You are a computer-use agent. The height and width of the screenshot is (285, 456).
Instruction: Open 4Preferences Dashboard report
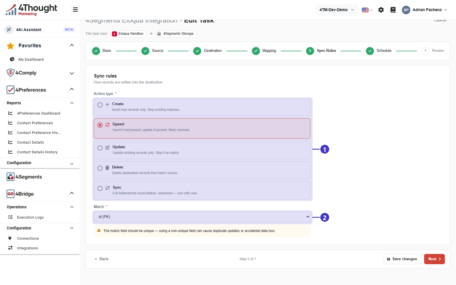coord(39,113)
